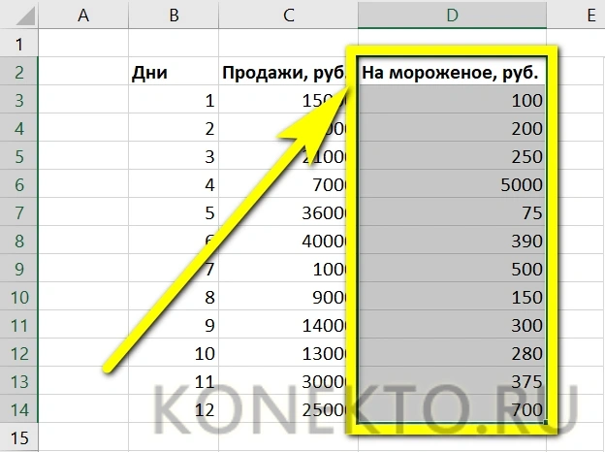Image resolution: width=605 pixels, height=452 pixels.
Task: Select column C header
Action: [x=288, y=15]
